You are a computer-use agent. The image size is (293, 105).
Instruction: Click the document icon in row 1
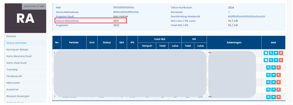point(266,53)
